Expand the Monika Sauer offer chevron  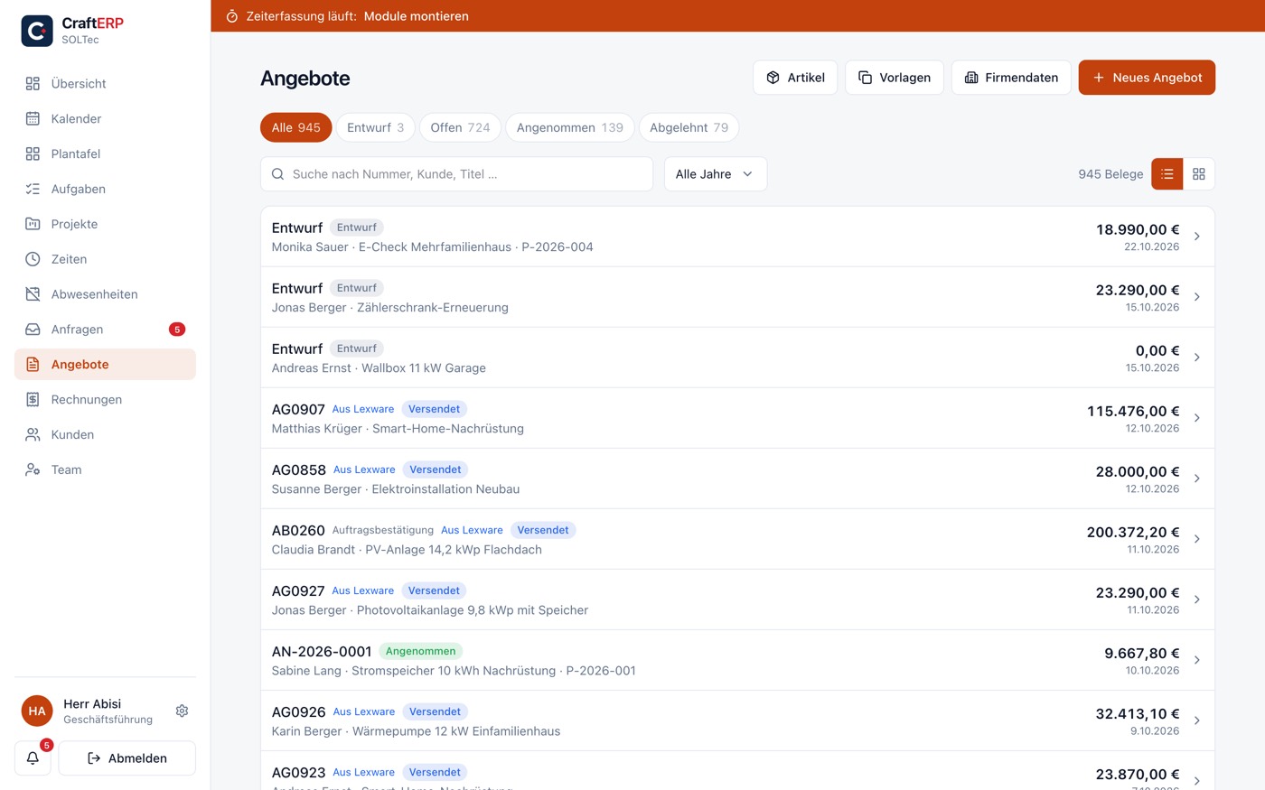point(1197,237)
